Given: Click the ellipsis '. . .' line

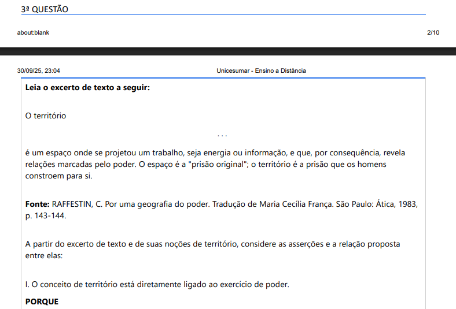Looking at the screenshot, I should 222,135.
